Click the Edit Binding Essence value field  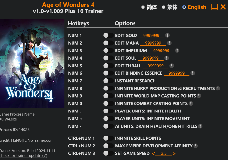point(176,73)
